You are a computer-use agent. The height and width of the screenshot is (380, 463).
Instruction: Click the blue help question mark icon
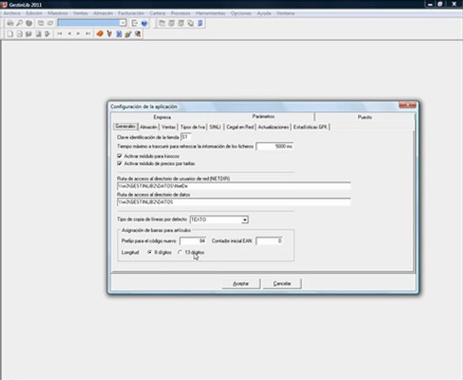coord(144,23)
